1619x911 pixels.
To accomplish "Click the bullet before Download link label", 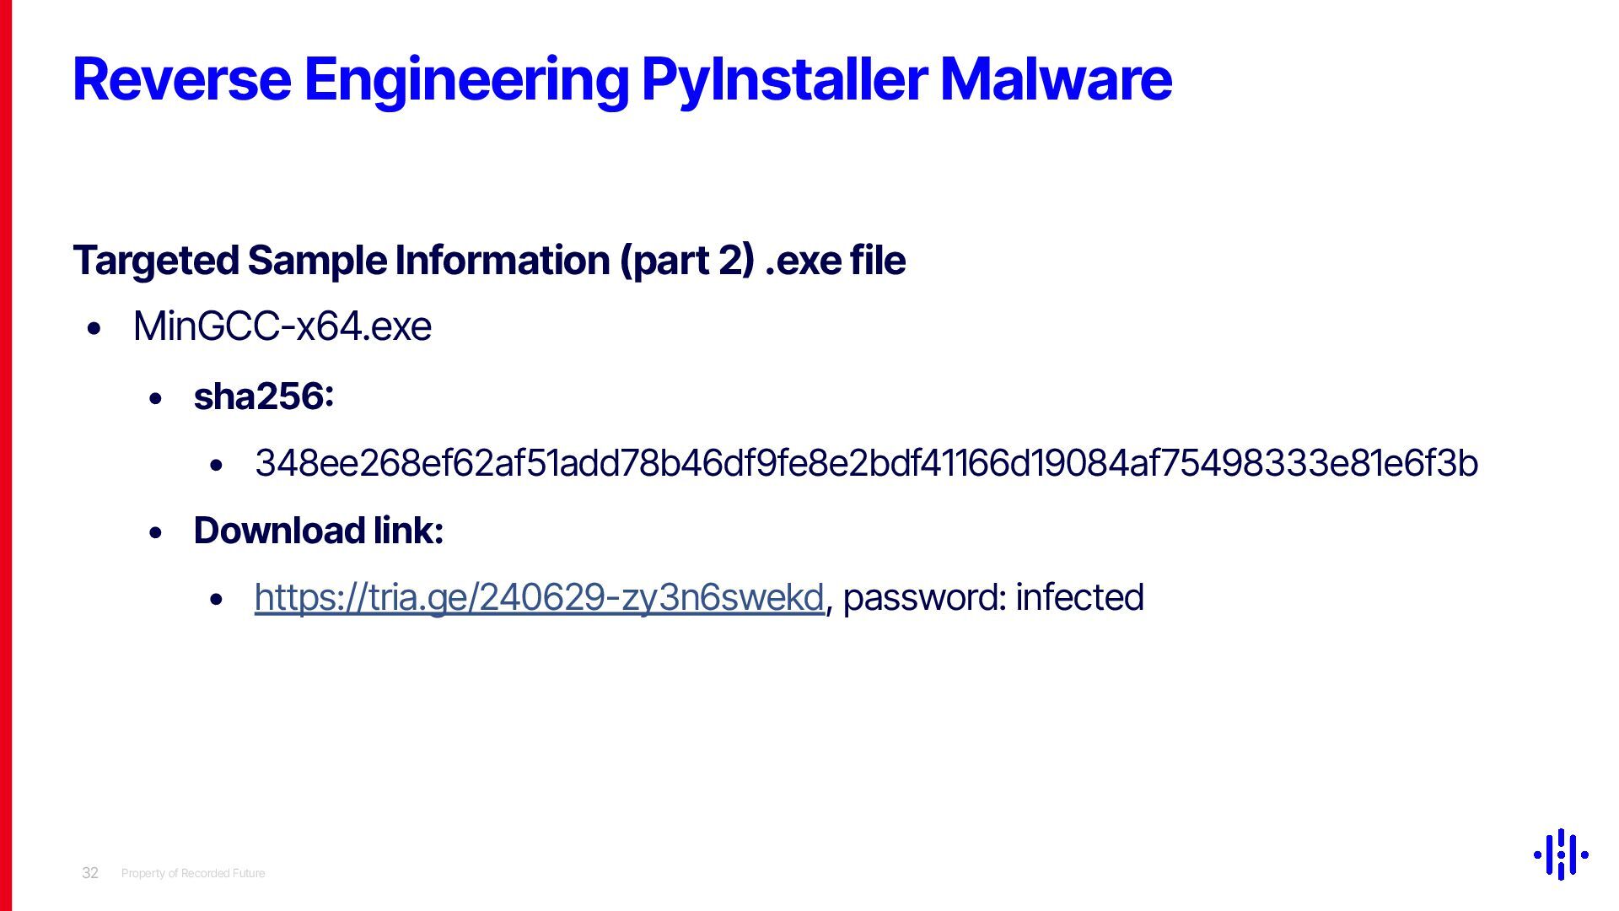I will point(155,532).
